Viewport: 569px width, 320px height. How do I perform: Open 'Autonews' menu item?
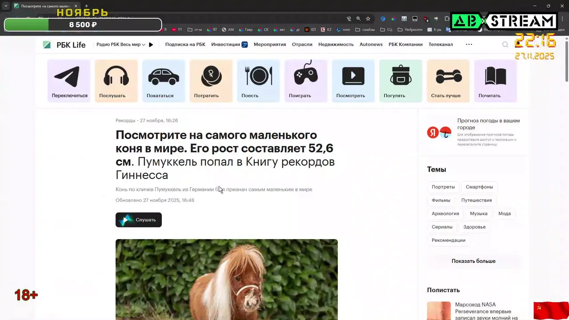point(371,44)
